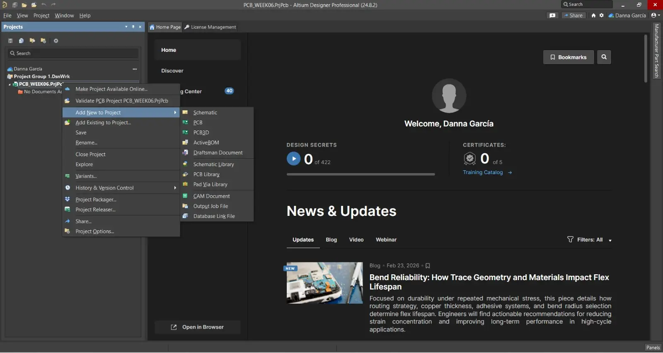Click the Design Secrets progress bar
Screen dimensions: 663x353
(x=361, y=174)
